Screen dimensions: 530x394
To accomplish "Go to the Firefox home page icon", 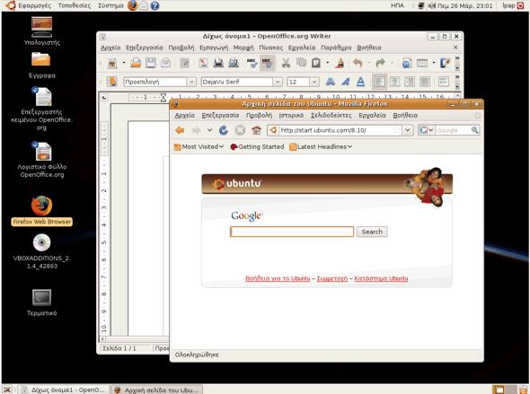I will click(256, 130).
